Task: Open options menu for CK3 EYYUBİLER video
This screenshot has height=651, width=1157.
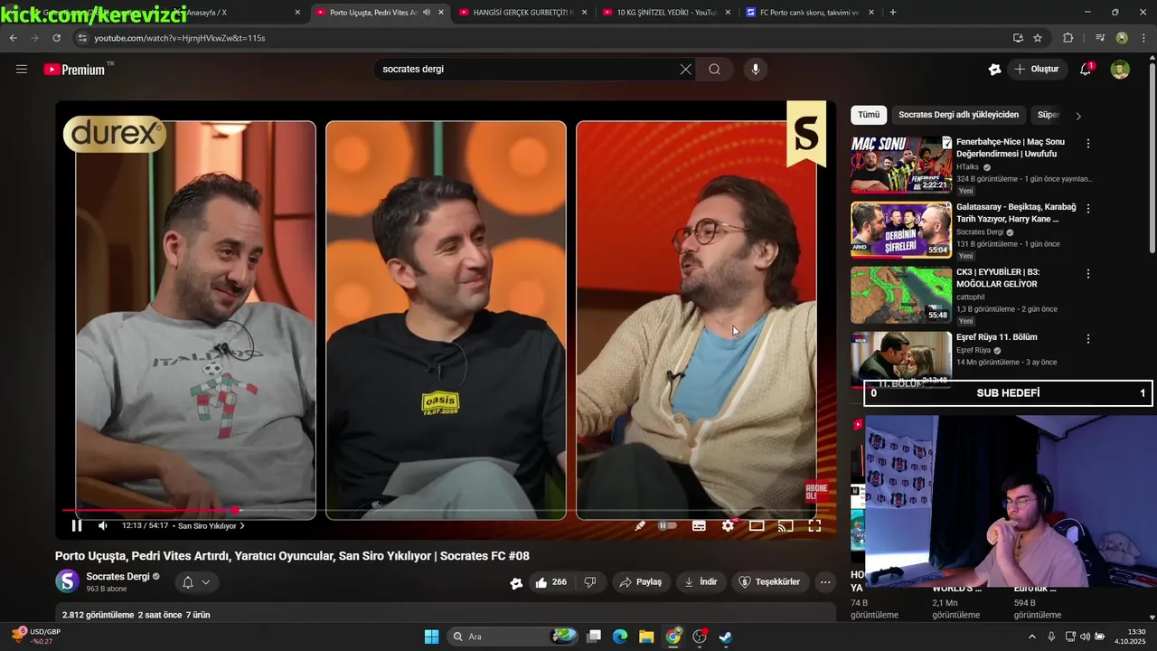Action: tap(1088, 274)
